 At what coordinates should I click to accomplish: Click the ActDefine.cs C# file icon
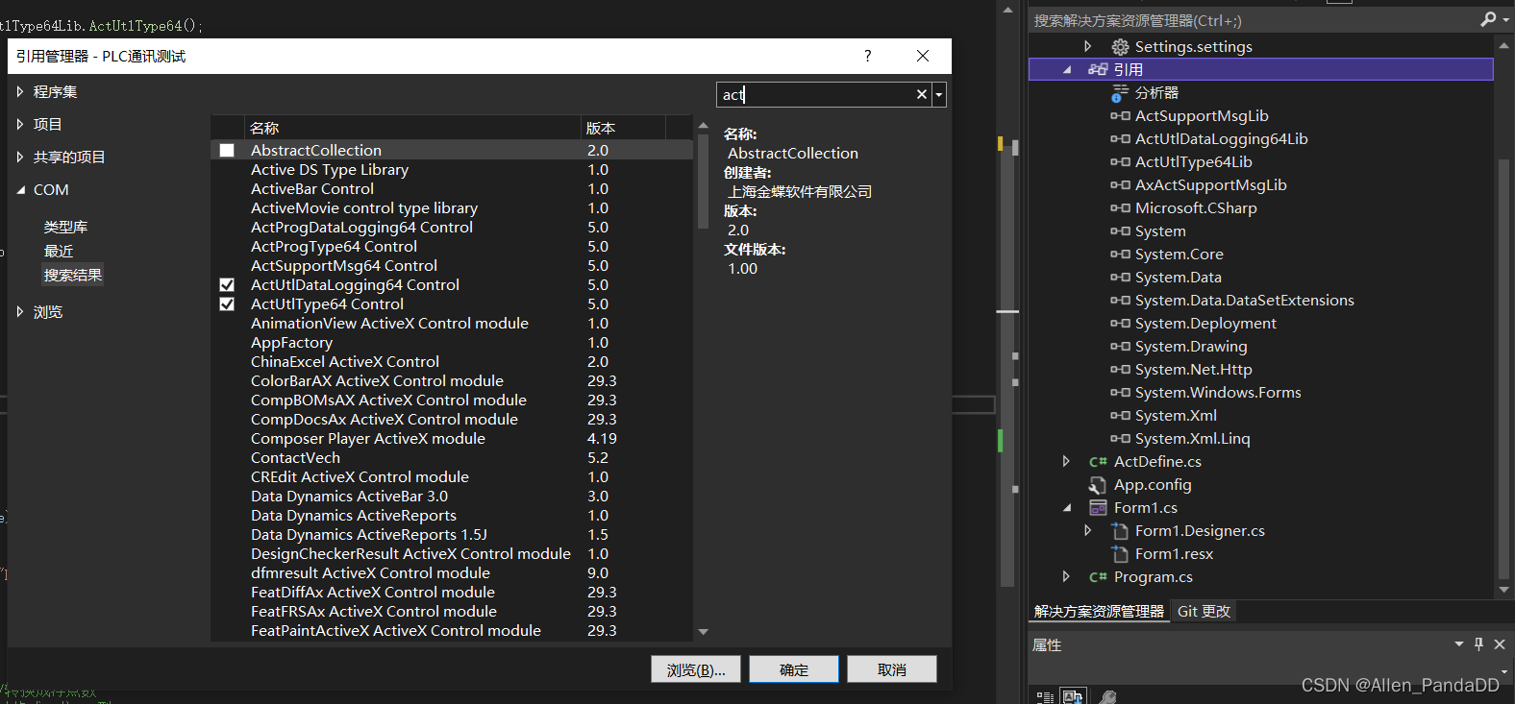pos(1098,462)
